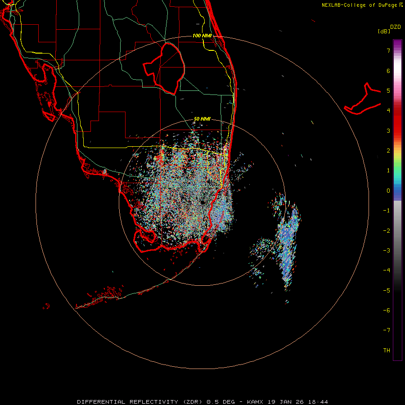Click the Differential Reflectivity caption at bottom
Screen dimensions: 405x405
coord(202,402)
